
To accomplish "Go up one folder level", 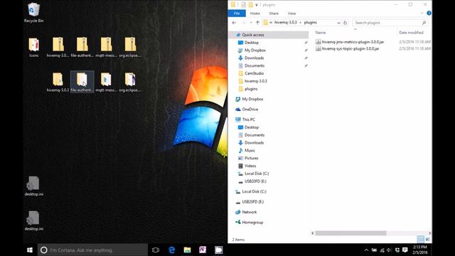I will coord(257,23).
